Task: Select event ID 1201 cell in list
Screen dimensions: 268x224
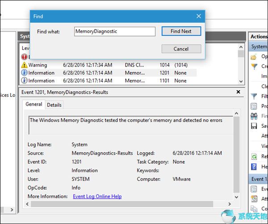Action: pos(164,73)
